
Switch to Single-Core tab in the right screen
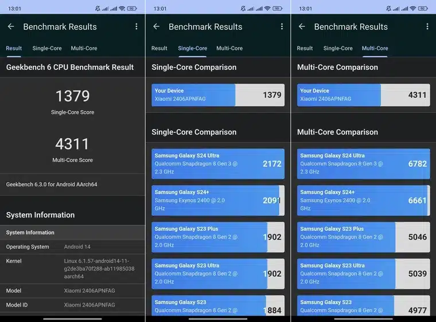(338, 48)
